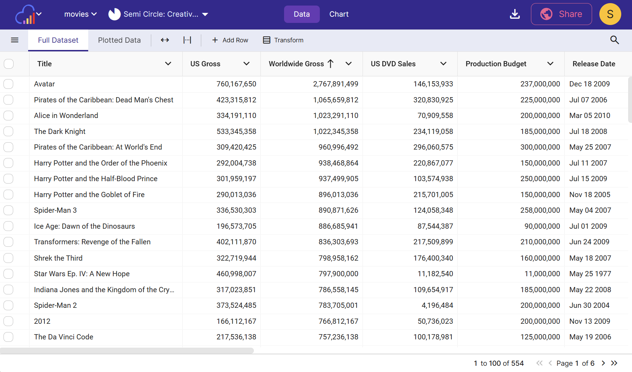This screenshot has width=632, height=372.
Task: Select the Avatar row checkbox
Action: [9, 84]
